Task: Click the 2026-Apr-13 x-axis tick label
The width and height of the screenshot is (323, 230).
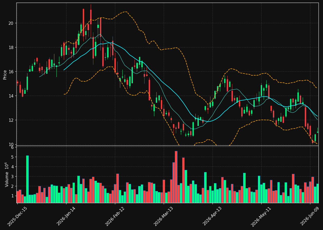Action: (x=212, y=216)
